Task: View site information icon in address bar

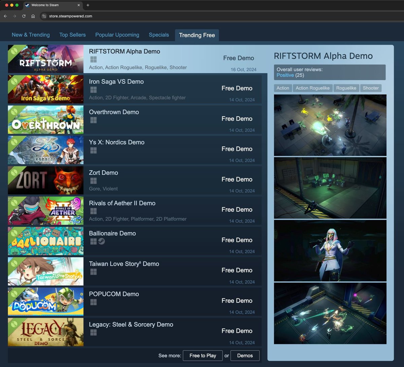Action: coord(44,16)
